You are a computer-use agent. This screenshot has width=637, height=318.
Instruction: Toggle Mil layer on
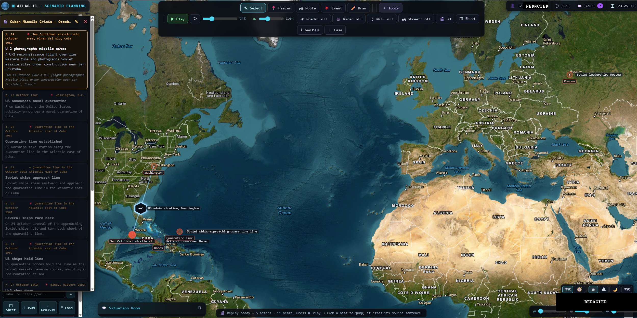[382, 19]
